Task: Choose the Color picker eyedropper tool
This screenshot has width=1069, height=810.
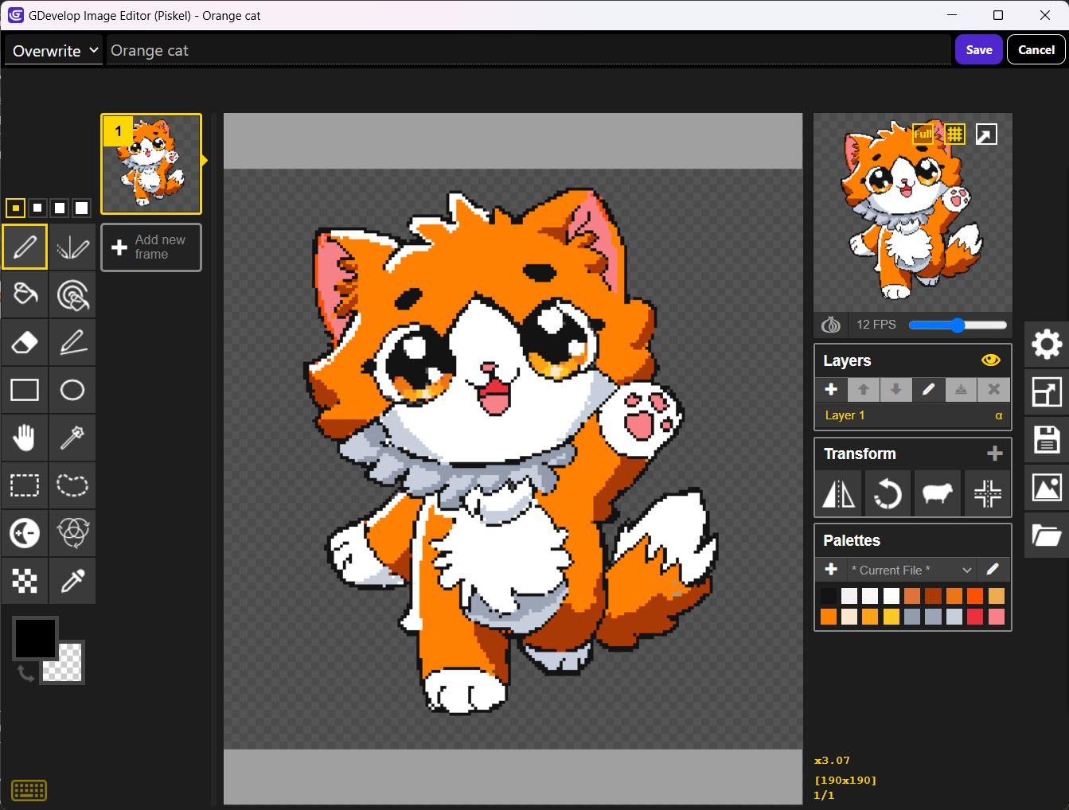Action: tap(72, 581)
